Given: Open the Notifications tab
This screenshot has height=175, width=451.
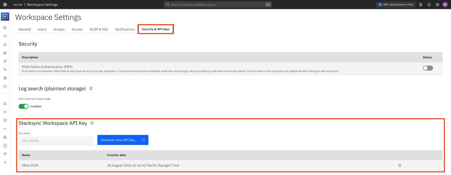Looking at the screenshot, I should point(125,29).
